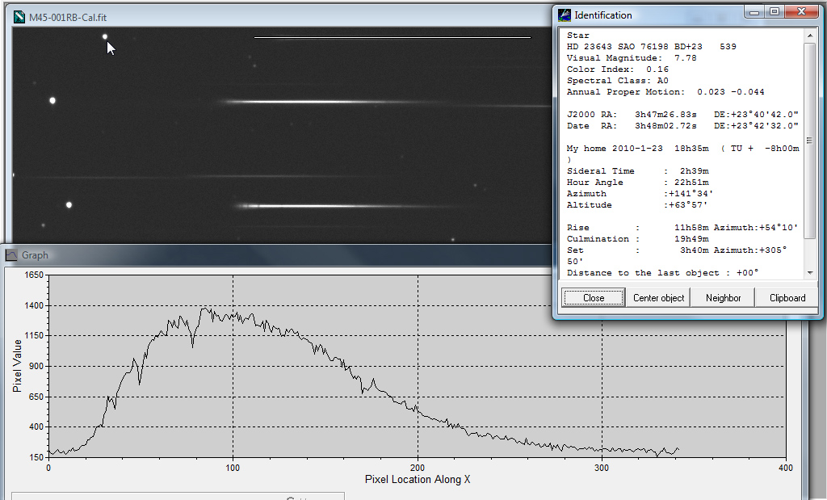Click the white profile line in image
The image size is (827, 500).
(392, 37)
